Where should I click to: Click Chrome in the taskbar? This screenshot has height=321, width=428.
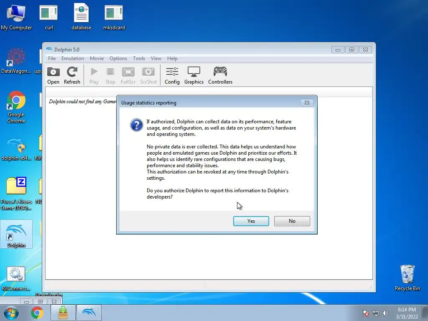[x=37, y=313]
